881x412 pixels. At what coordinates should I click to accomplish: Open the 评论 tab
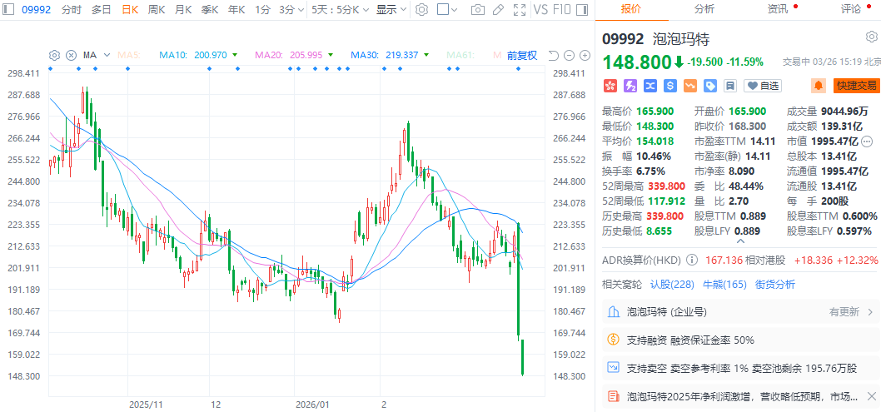coord(851,8)
